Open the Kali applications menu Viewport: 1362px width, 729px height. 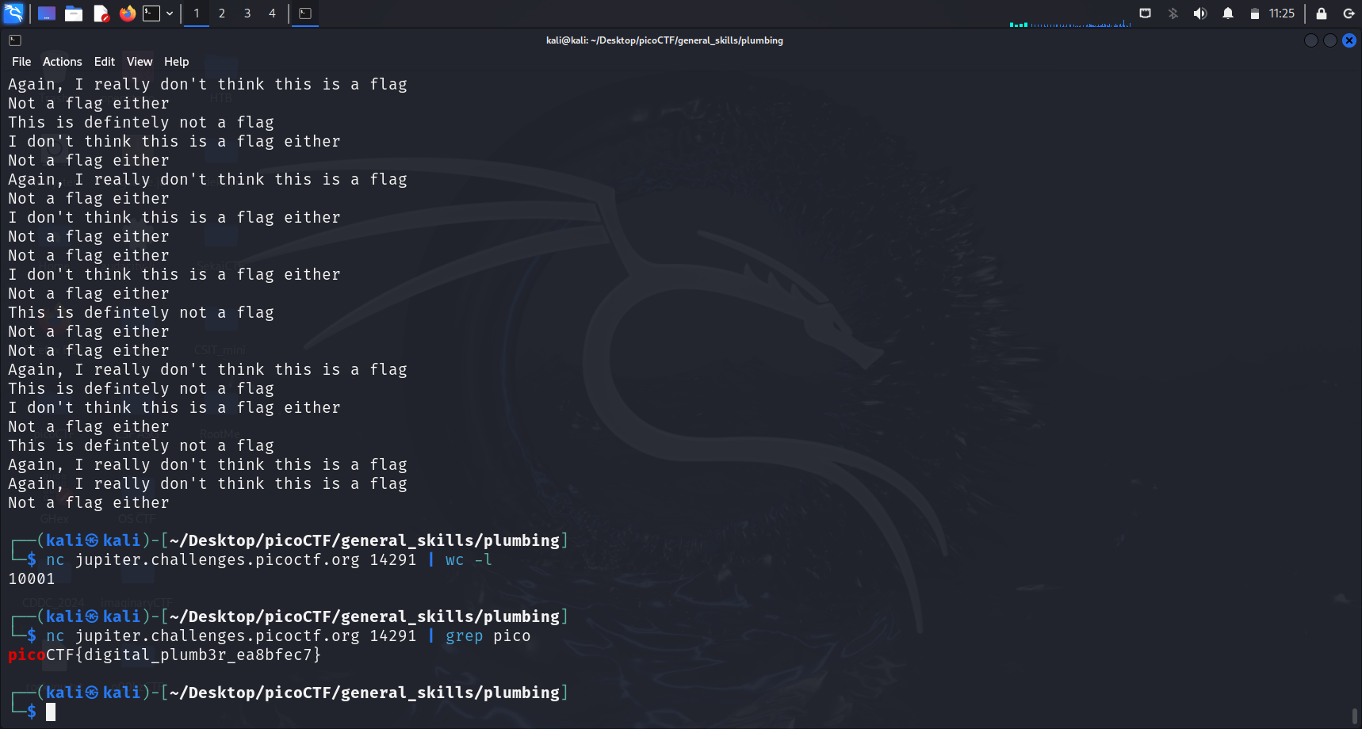[13, 13]
